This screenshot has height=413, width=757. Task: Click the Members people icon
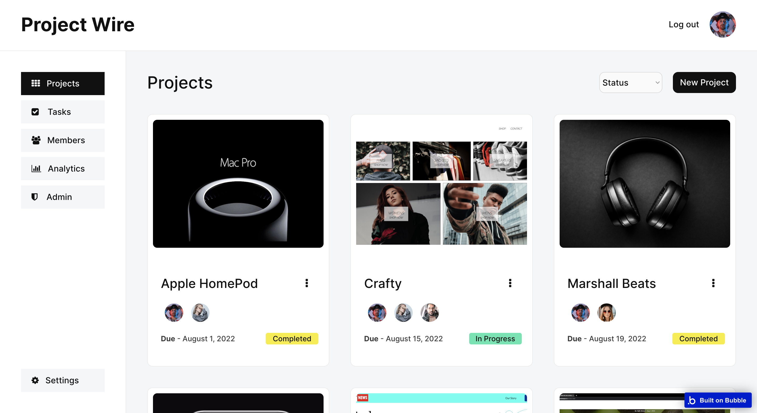(36, 140)
